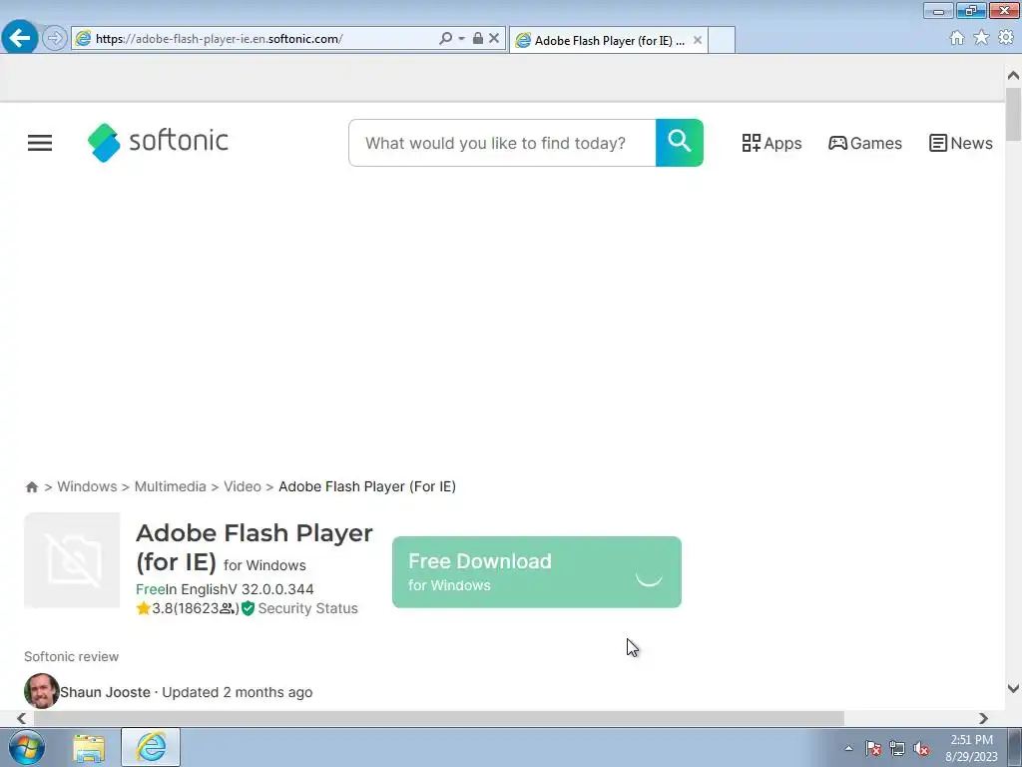
Task: Open a new blank browser tab
Action: click(x=722, y=40)
